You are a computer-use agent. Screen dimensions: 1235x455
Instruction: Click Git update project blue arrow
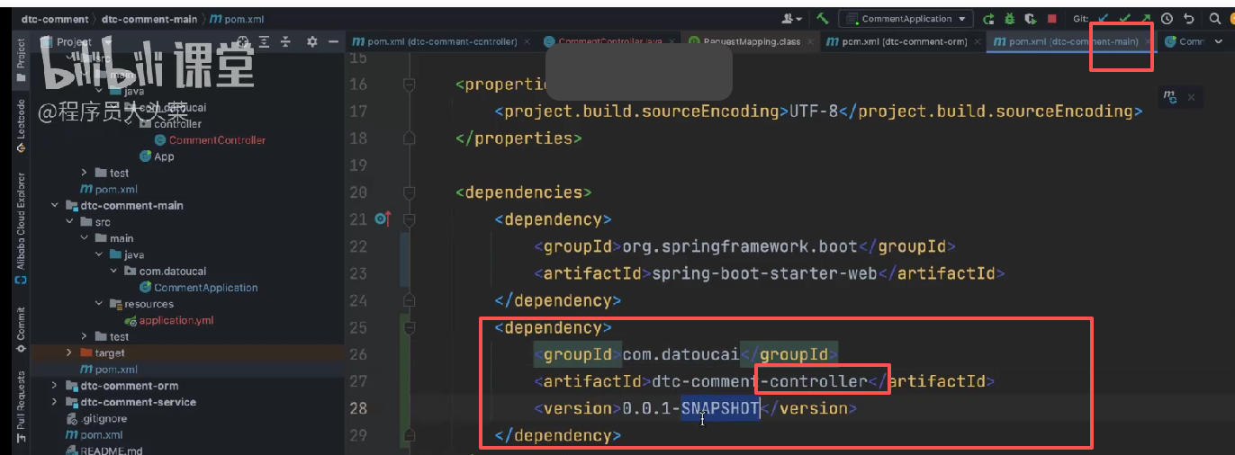tap(1104, 18)
